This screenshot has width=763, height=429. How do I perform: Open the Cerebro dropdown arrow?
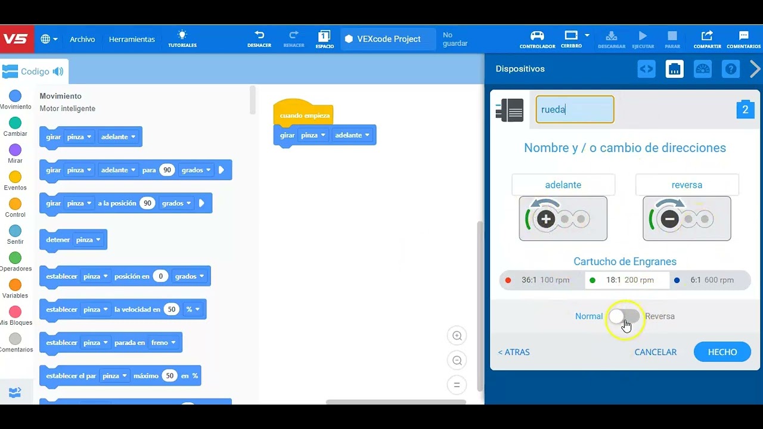[x=587, y=35]
